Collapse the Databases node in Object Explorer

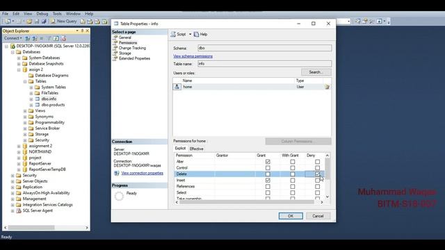click(x=13, y=52)
